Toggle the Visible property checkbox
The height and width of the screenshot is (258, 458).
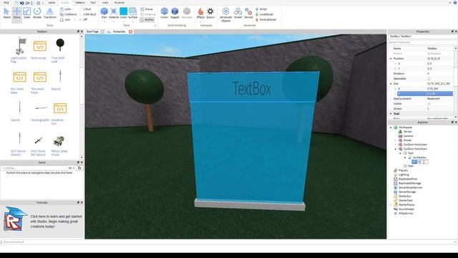429,103
